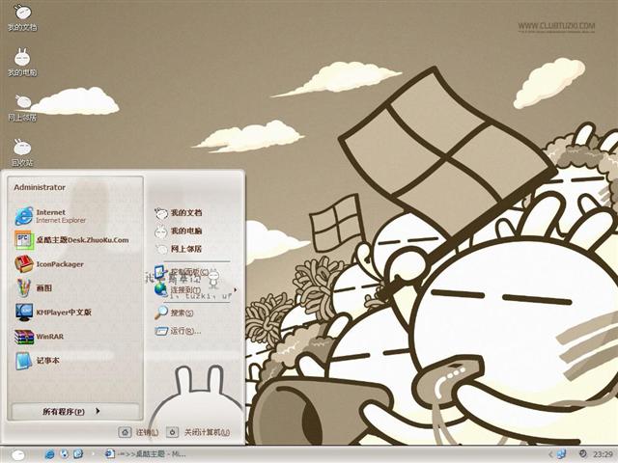Switch to 桌酷主题 taskbar window button
The height and width of the screenshot is (463, 618).
click(x=146, y=454)
